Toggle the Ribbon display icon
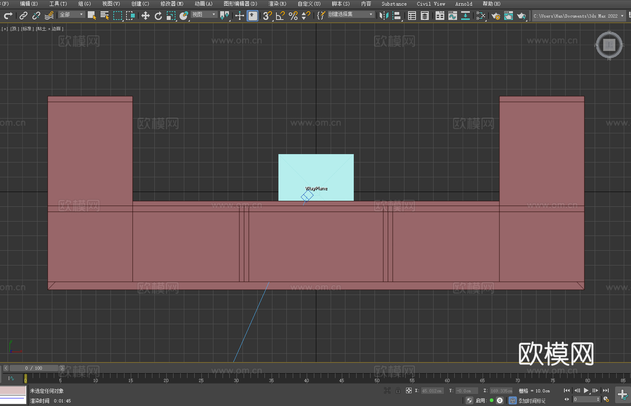Screen dimensions: 631x406 440,16
